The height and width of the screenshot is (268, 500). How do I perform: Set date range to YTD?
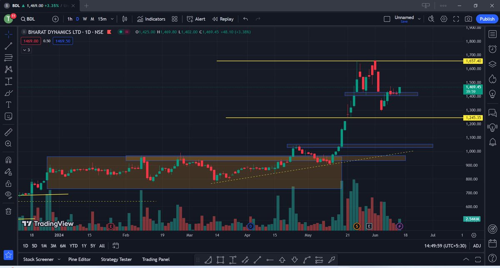pyautogui.click(x=73, y=246)
